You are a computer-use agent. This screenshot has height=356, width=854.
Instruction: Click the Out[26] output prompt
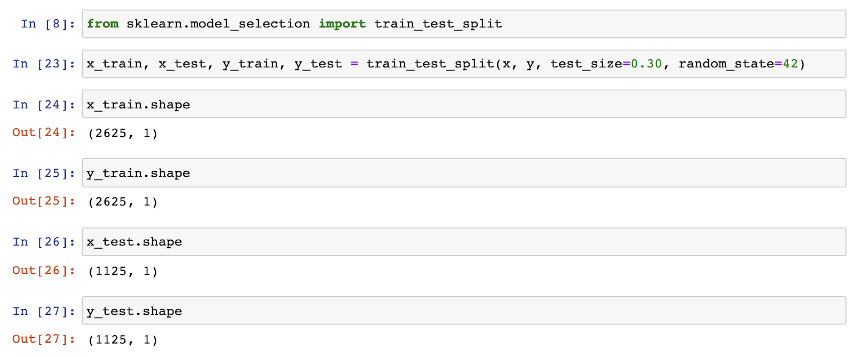[x=44, y=271]
